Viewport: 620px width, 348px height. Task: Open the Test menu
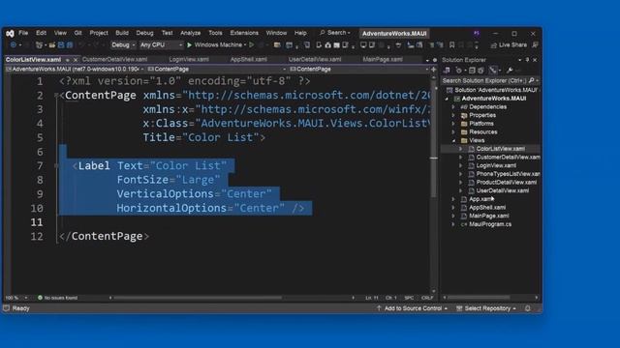tap(167, 33)
